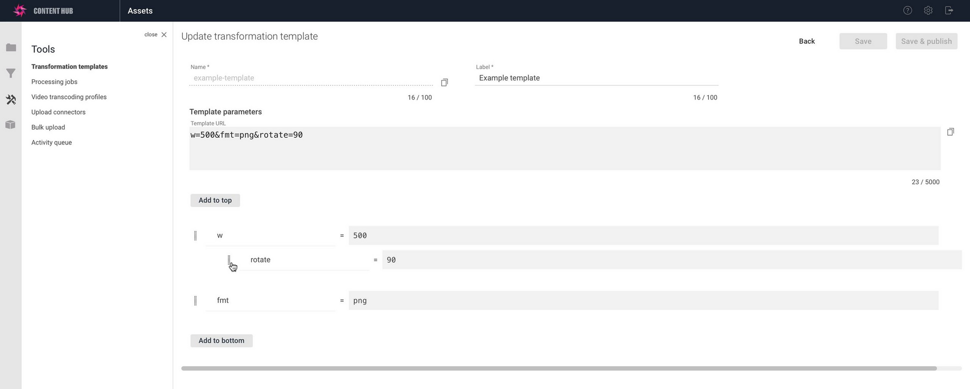Copy the template Name field value
This screenshot has width=970, height=389.
coord(444,83)
